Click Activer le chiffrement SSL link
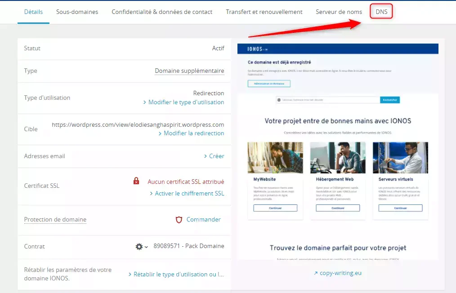Screen dimensions: 456x293 point(189,193)
